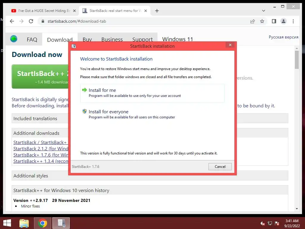Image resolution: width=305 pixels, height=229 pixels.
Task: Choose Install for me option
Action: coord(152,93)
